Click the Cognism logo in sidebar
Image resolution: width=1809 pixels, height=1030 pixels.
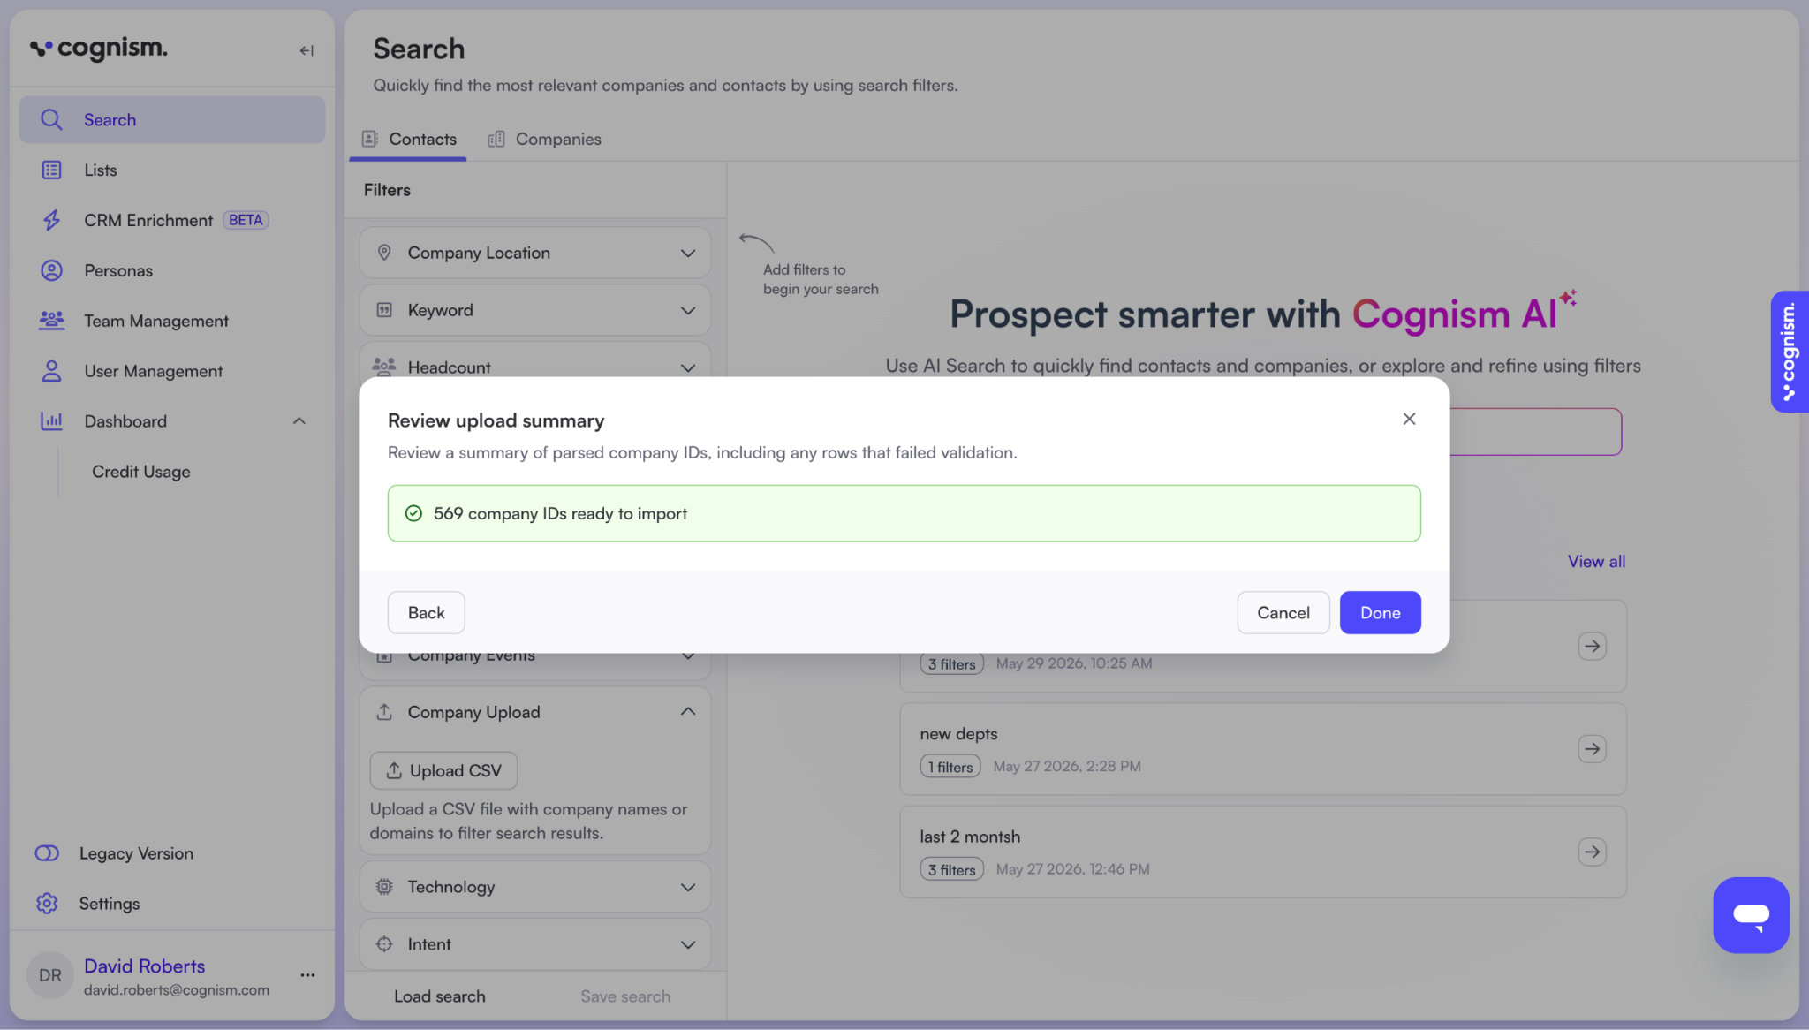[x=99, y=49]
